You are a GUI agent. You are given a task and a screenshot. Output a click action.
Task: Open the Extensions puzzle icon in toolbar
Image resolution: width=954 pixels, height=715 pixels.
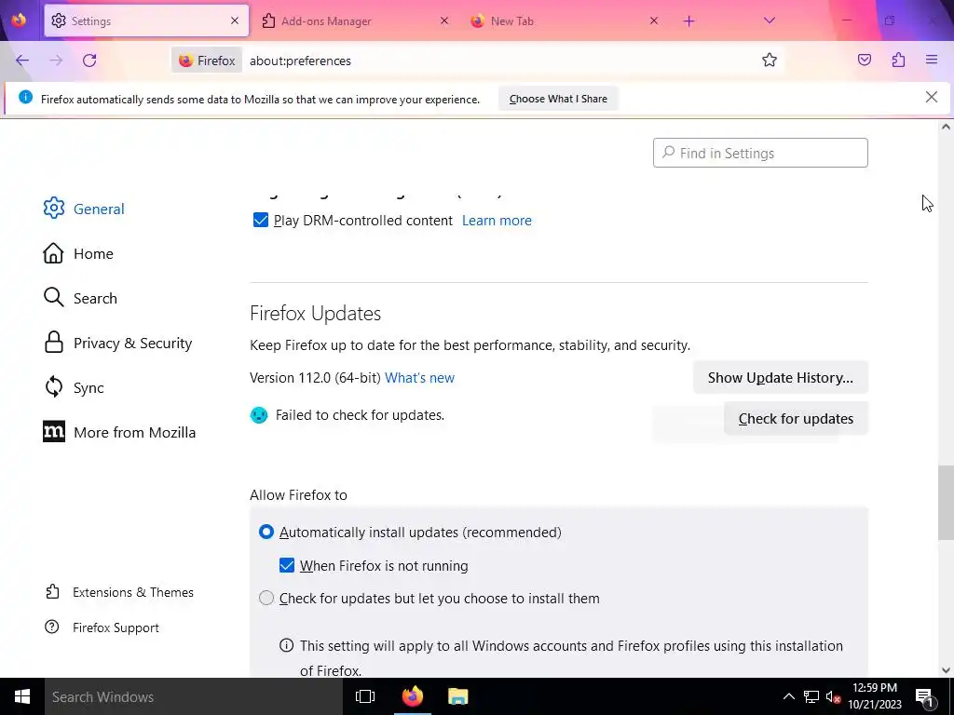click(898, 61)
